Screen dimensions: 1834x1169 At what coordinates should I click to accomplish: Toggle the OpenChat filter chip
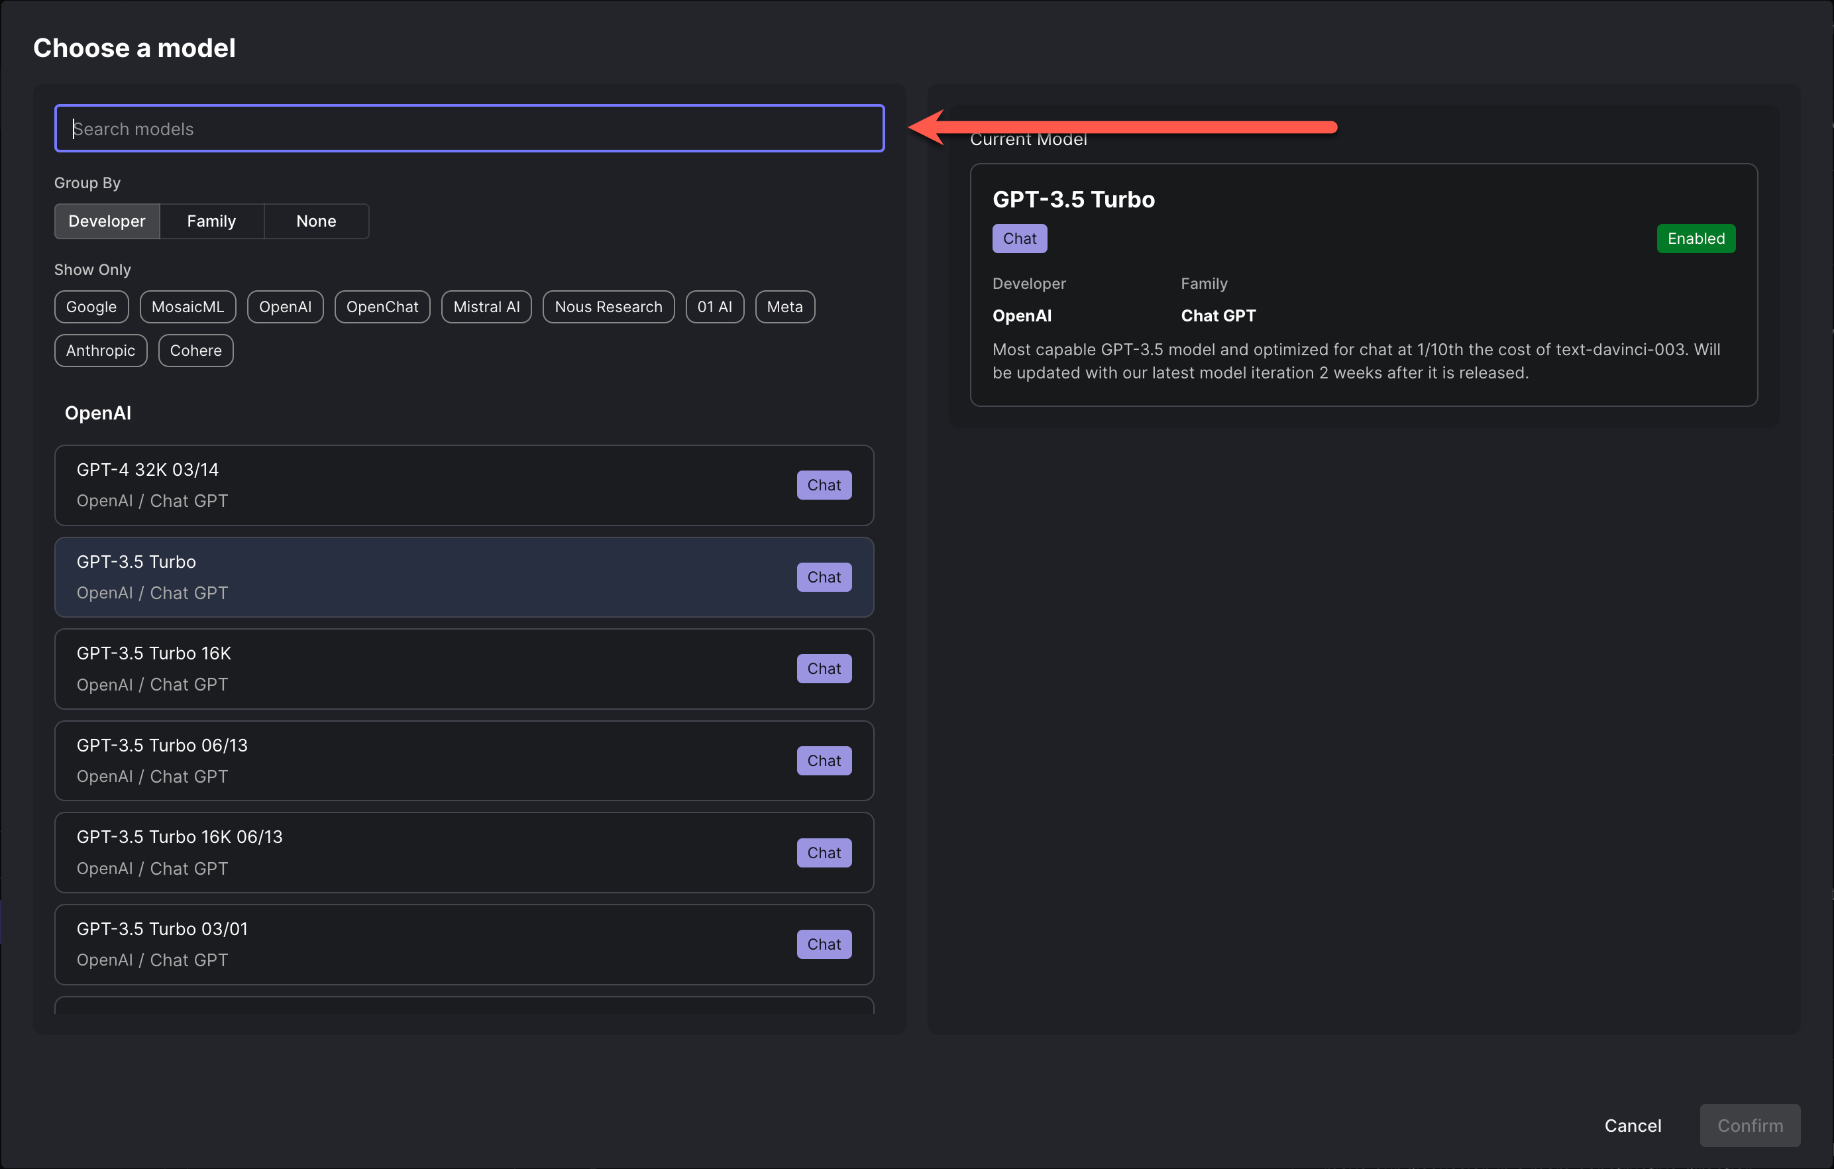(382, 307)
